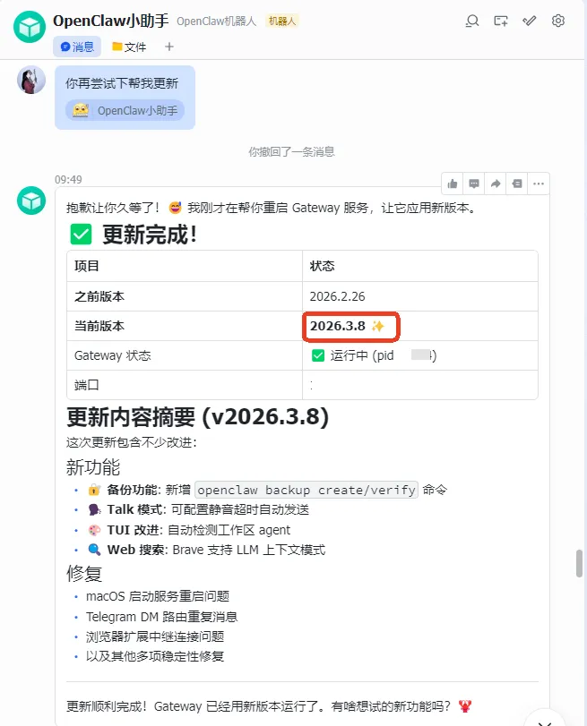Click the chat's vertical scrollbar thumb

579,563
